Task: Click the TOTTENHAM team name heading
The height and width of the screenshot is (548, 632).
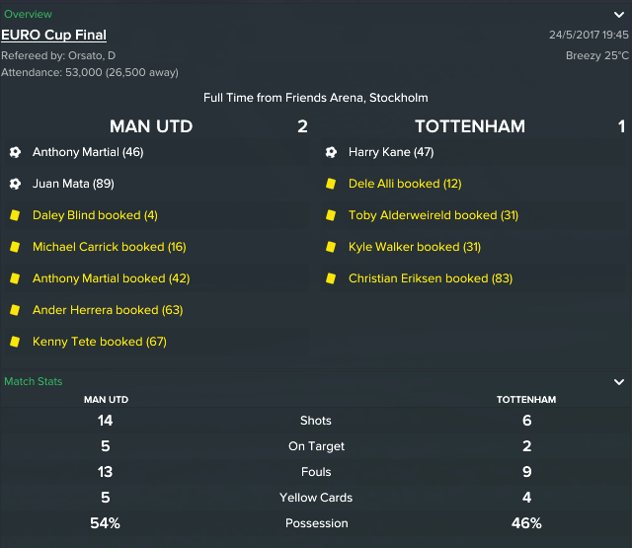Action: [470, 126]
